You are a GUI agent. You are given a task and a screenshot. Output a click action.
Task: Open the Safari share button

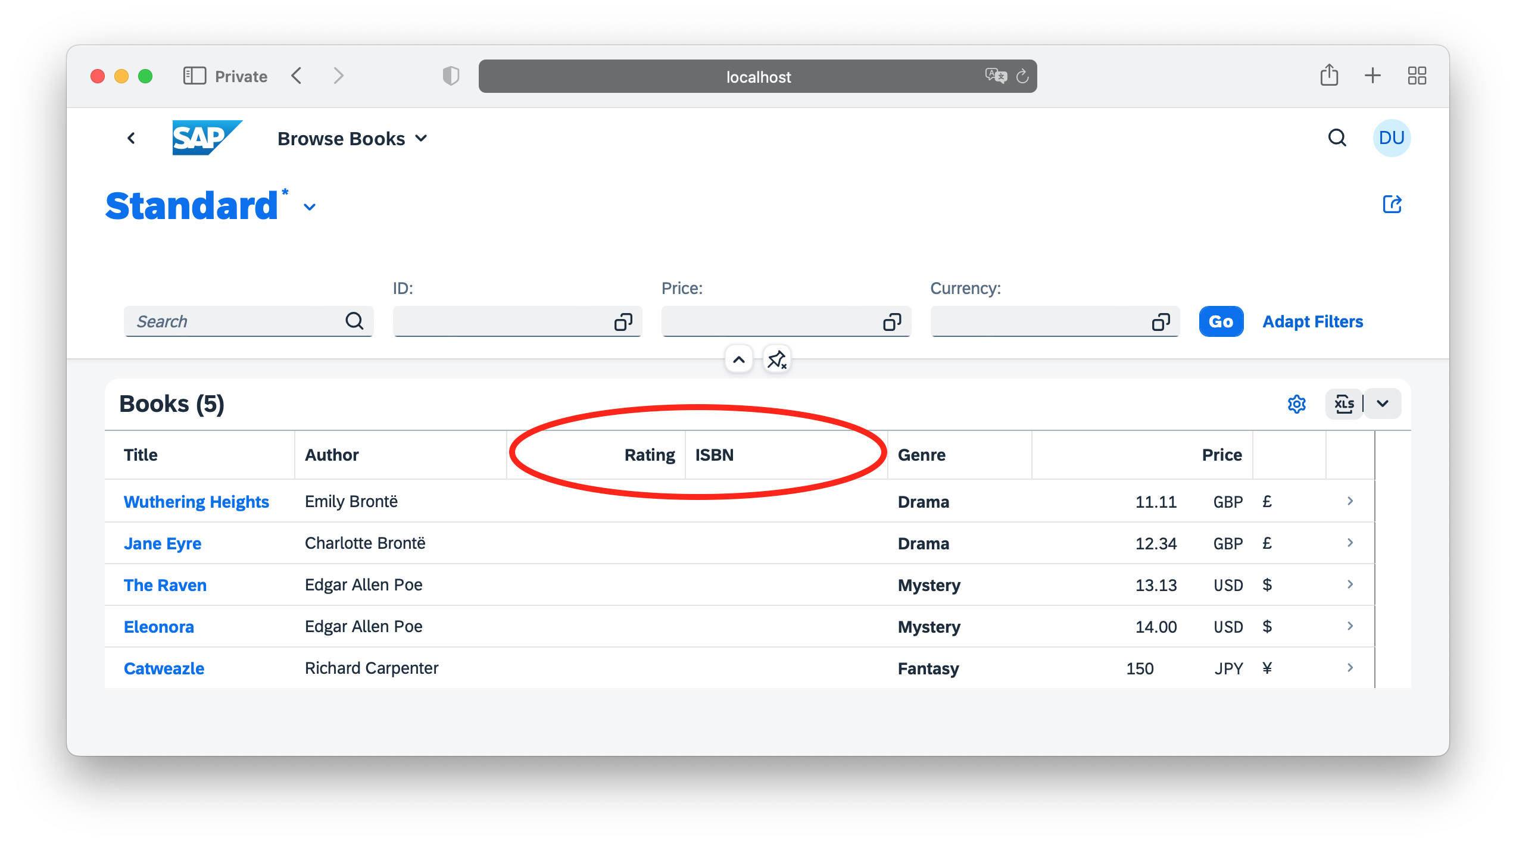(1329, 75)
